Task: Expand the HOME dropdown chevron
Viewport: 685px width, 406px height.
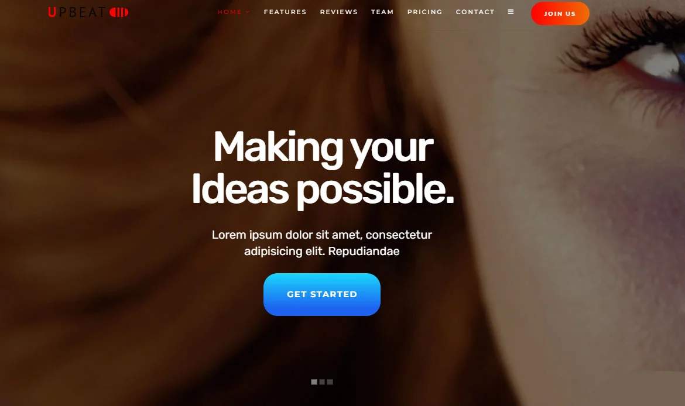Action: tap(248, 12)
